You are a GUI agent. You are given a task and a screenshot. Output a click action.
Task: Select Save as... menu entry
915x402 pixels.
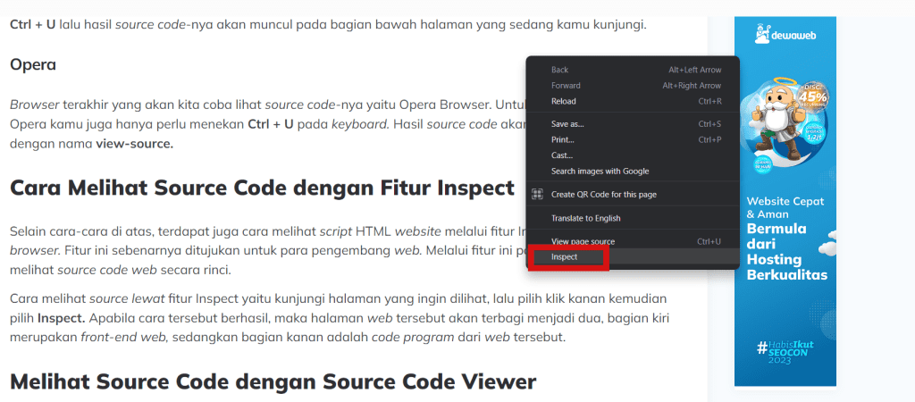click(567, 124)
